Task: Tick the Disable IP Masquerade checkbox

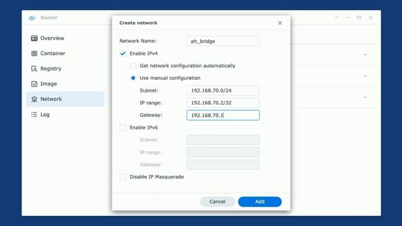Action: (123, 177)
